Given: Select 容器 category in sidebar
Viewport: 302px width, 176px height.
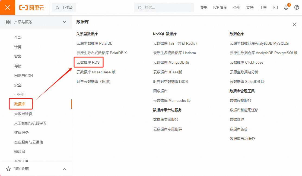Looking at the screenshot, I should 18,56.
